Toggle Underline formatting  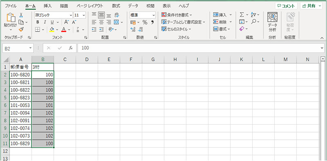52,22
